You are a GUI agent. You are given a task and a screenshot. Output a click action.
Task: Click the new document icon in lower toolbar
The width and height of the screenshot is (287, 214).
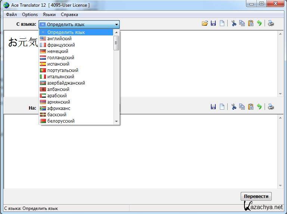(x=222, y=107)
